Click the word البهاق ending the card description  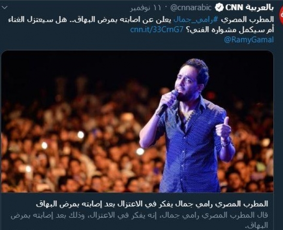[259, 226]
